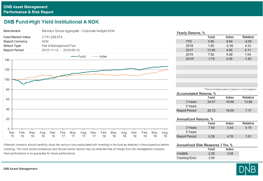Screen dimensions: 263x181
Task: Select 3 Years annualized fund return "7.60"
Action: [x=211, y=128]
